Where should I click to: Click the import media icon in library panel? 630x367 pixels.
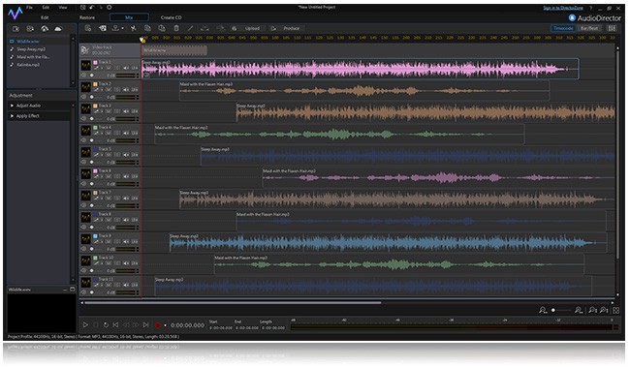[x=16, y=28]
